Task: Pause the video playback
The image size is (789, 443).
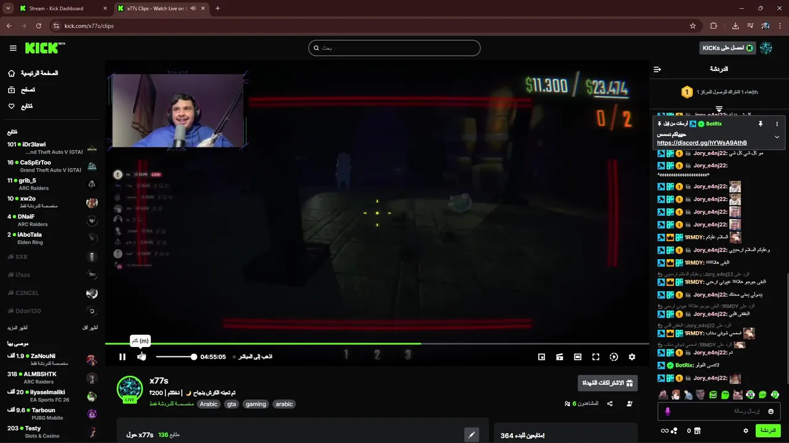Action: (x=122, y=357)
